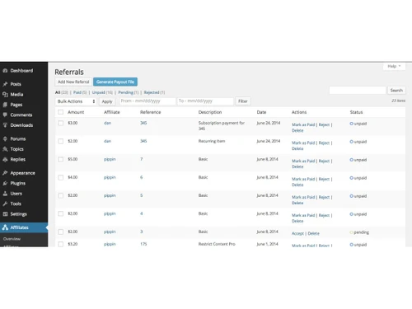Open reference 175 link
The width and height of the screenshot is (412, 309).
coord(143,244)
